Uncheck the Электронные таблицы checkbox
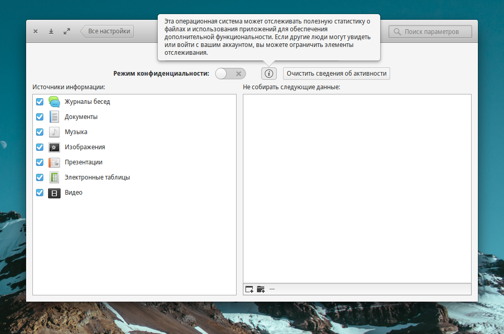This screenshot has height=334, width=504. [x=40, y=177]
